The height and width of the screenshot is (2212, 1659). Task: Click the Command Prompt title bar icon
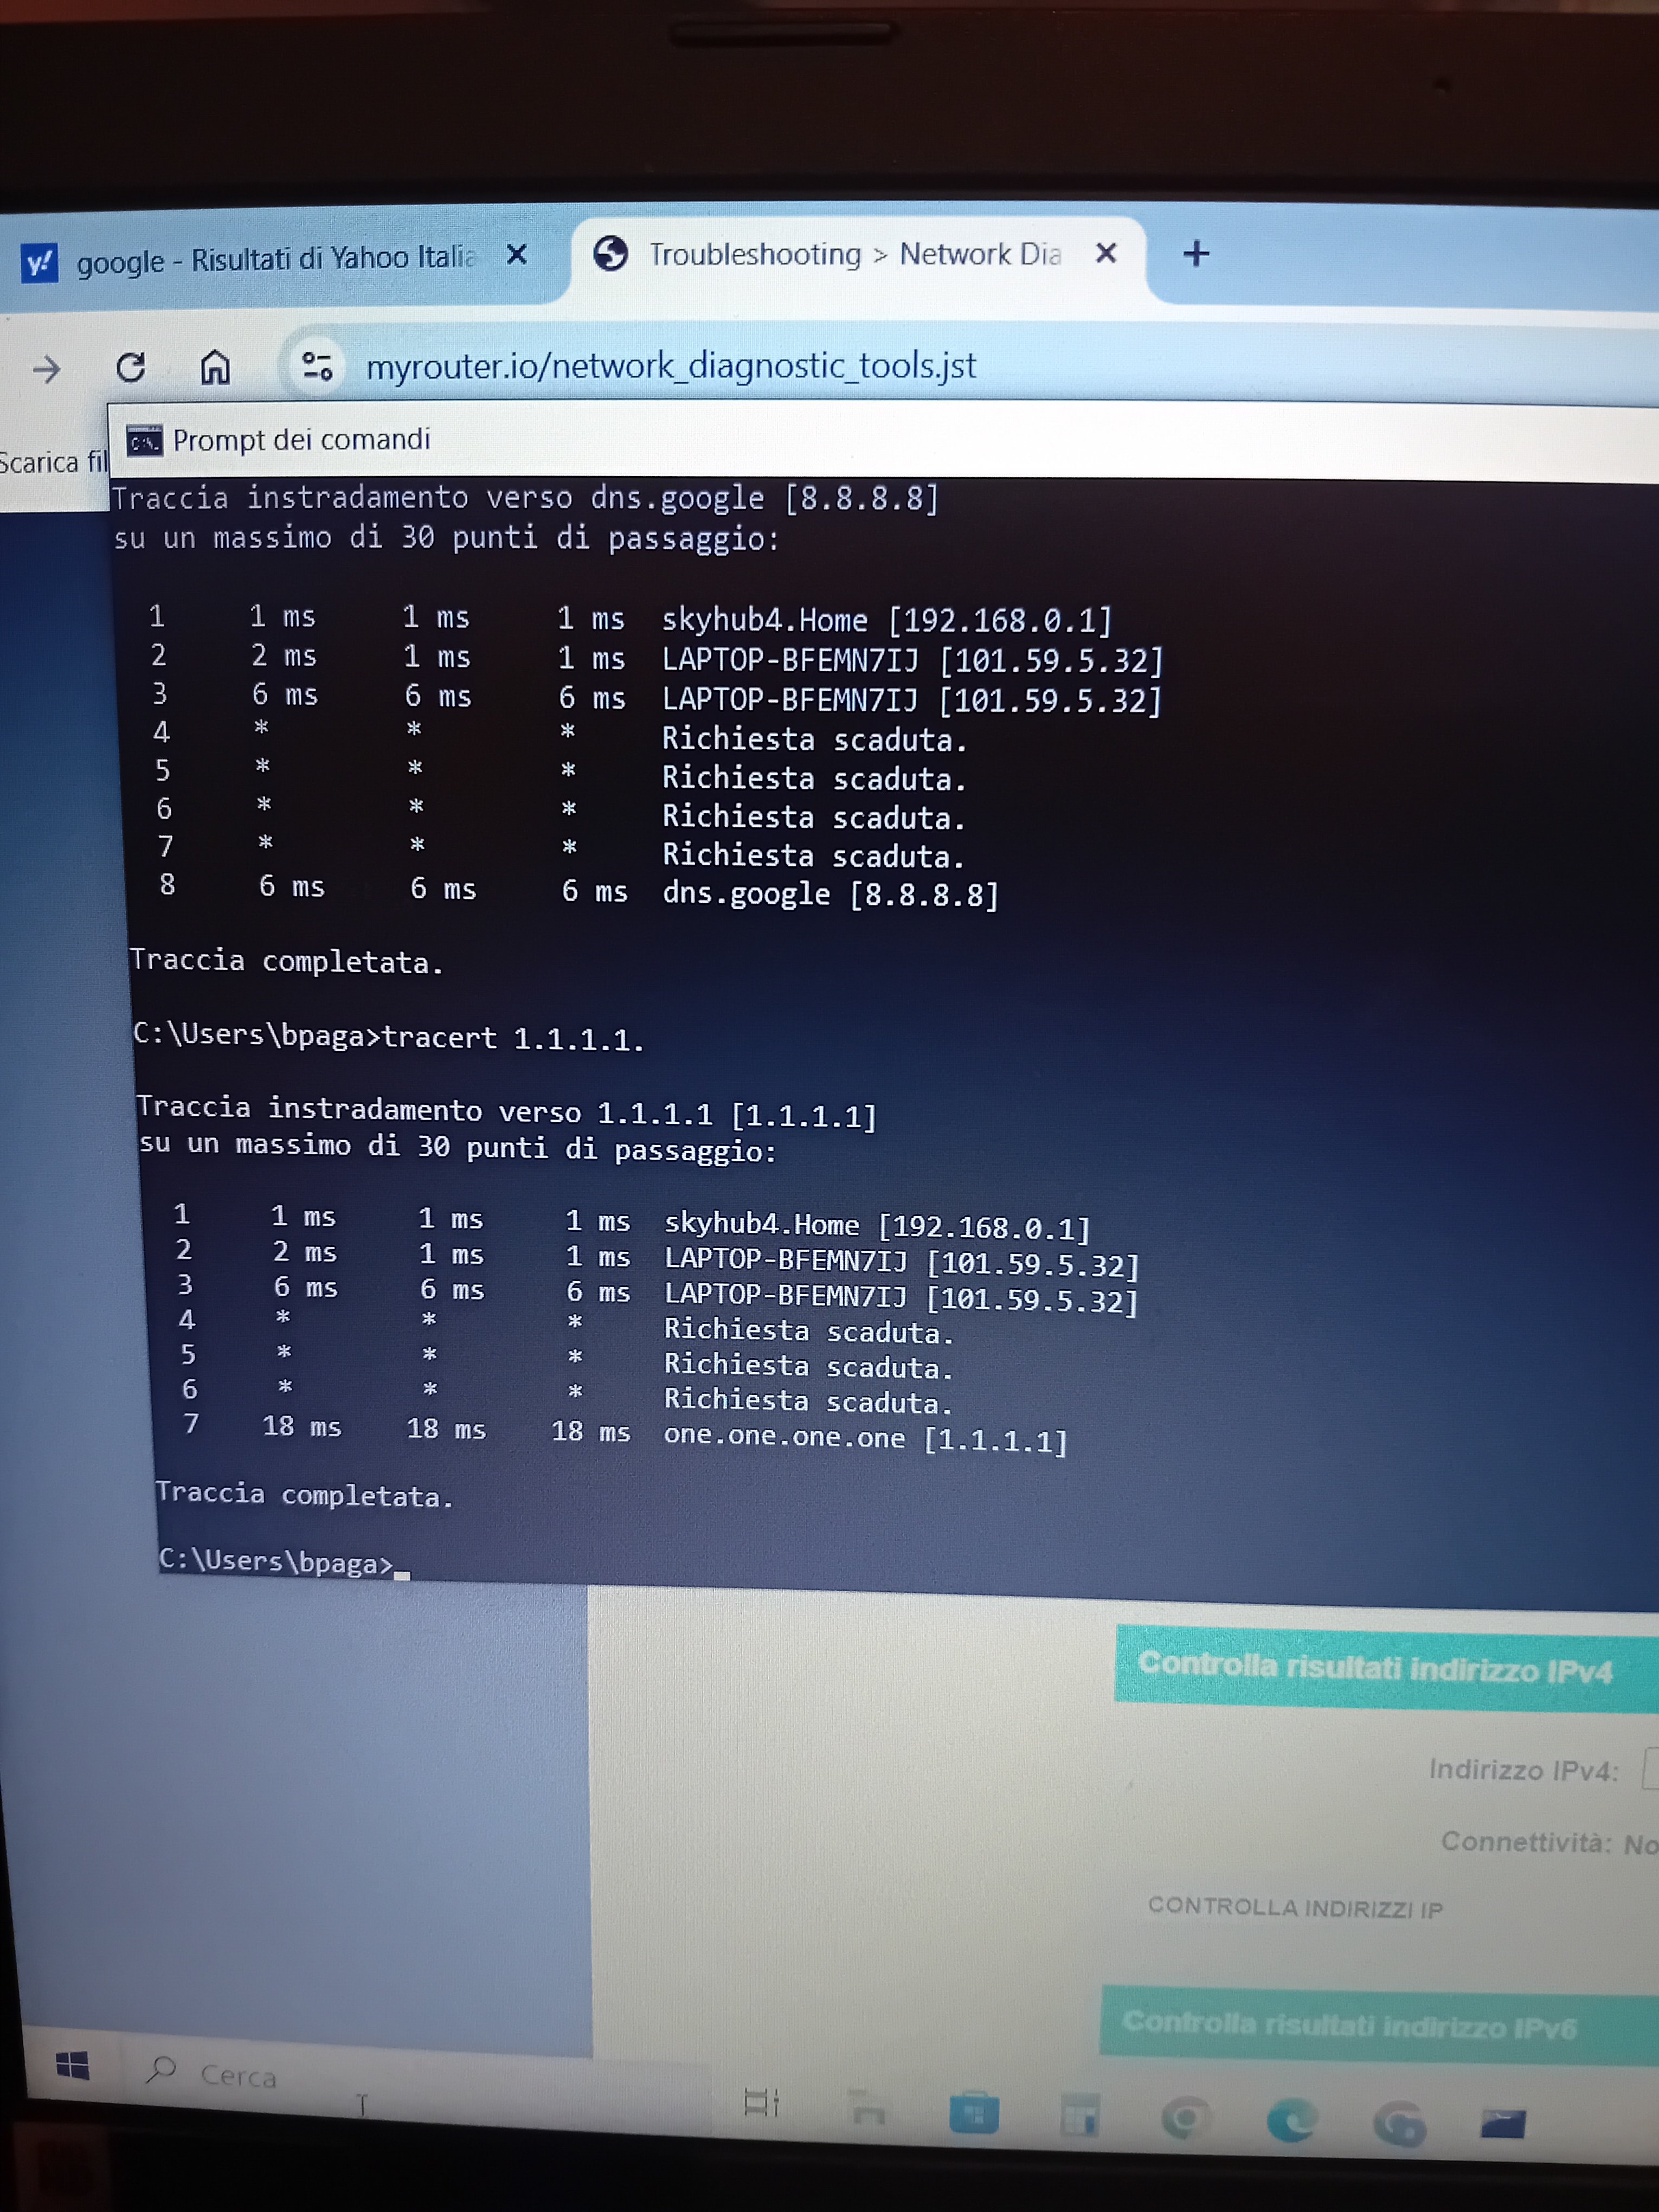145,440
